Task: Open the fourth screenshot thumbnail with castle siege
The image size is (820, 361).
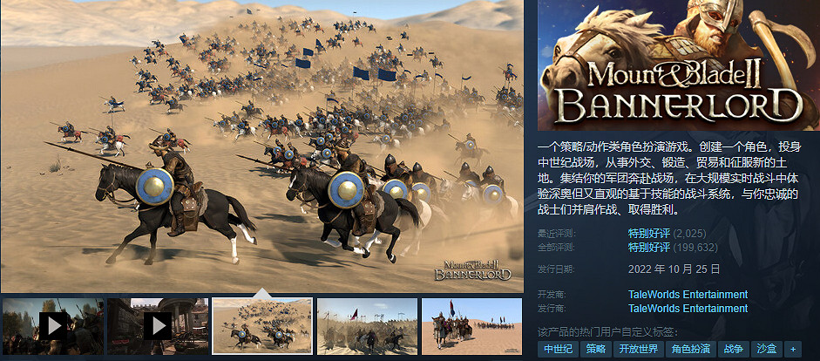Action: click(x=367, y=326)
